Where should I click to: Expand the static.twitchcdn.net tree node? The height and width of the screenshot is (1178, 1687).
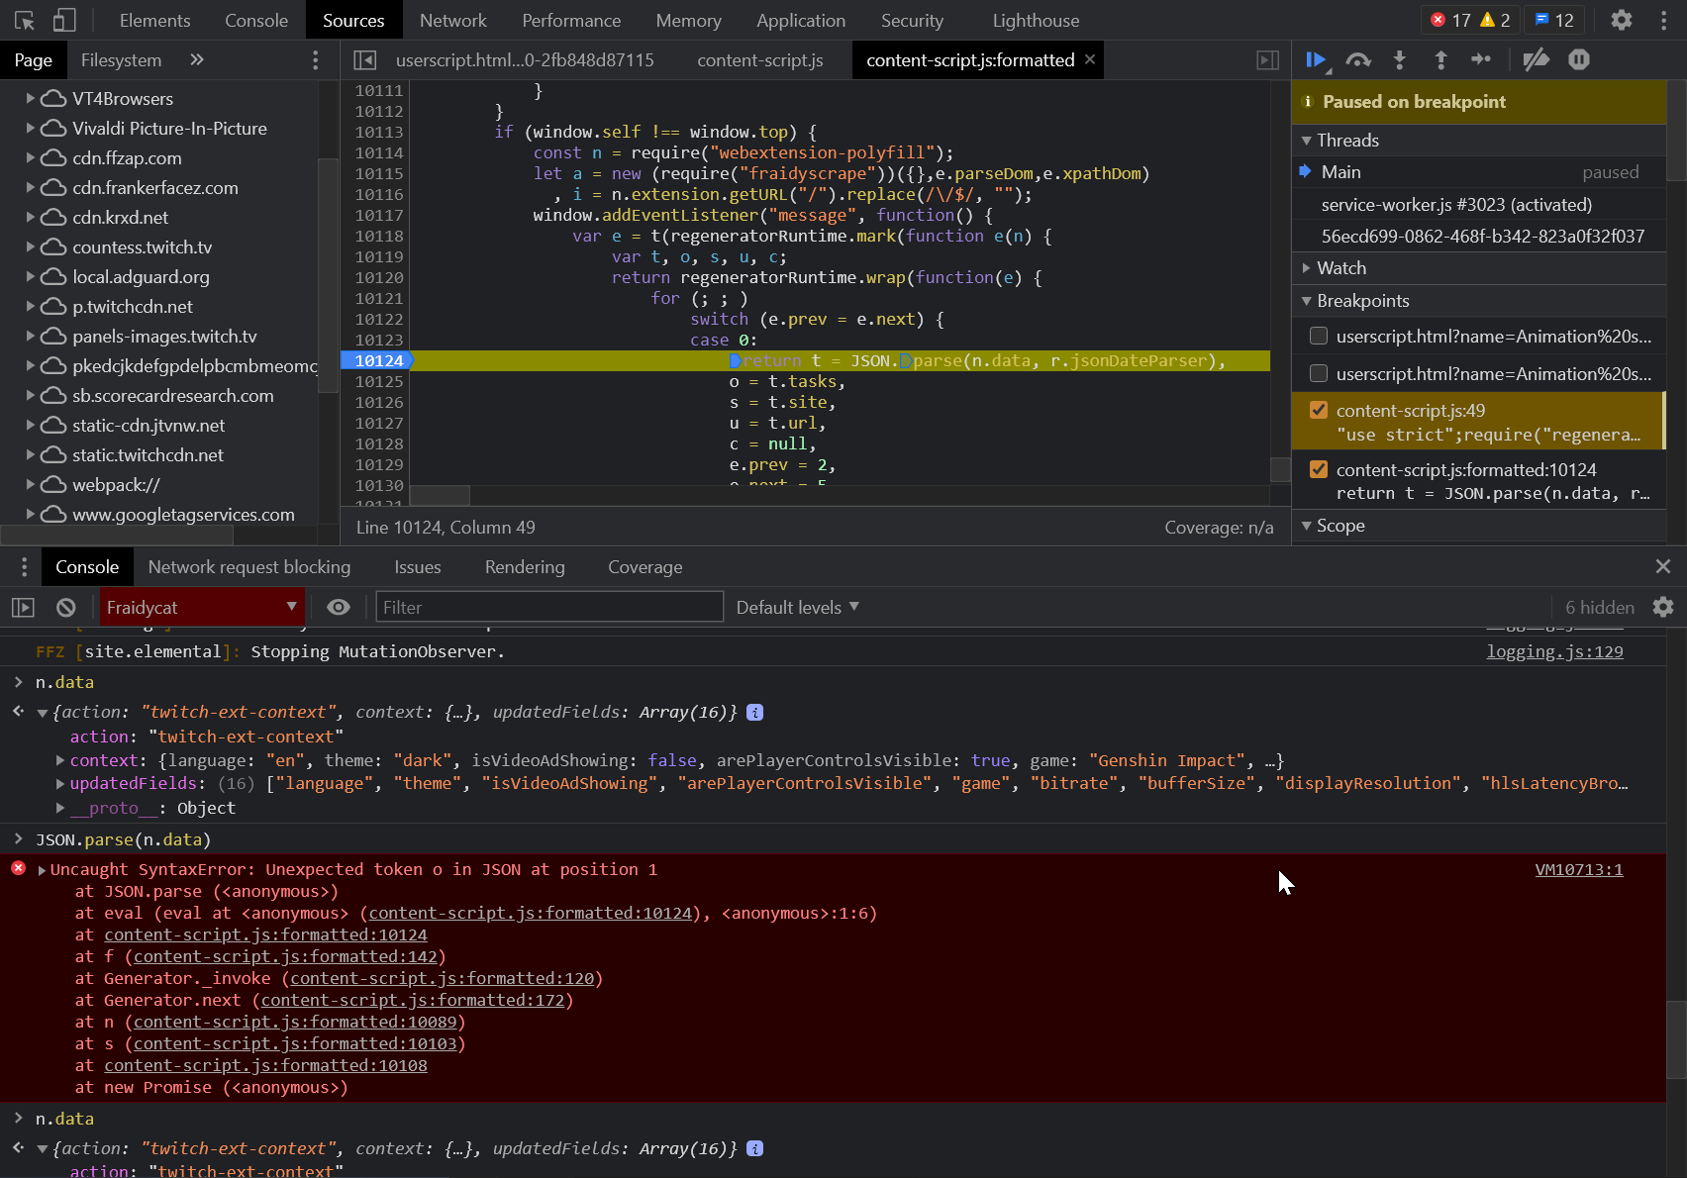(x=31, y=455)
